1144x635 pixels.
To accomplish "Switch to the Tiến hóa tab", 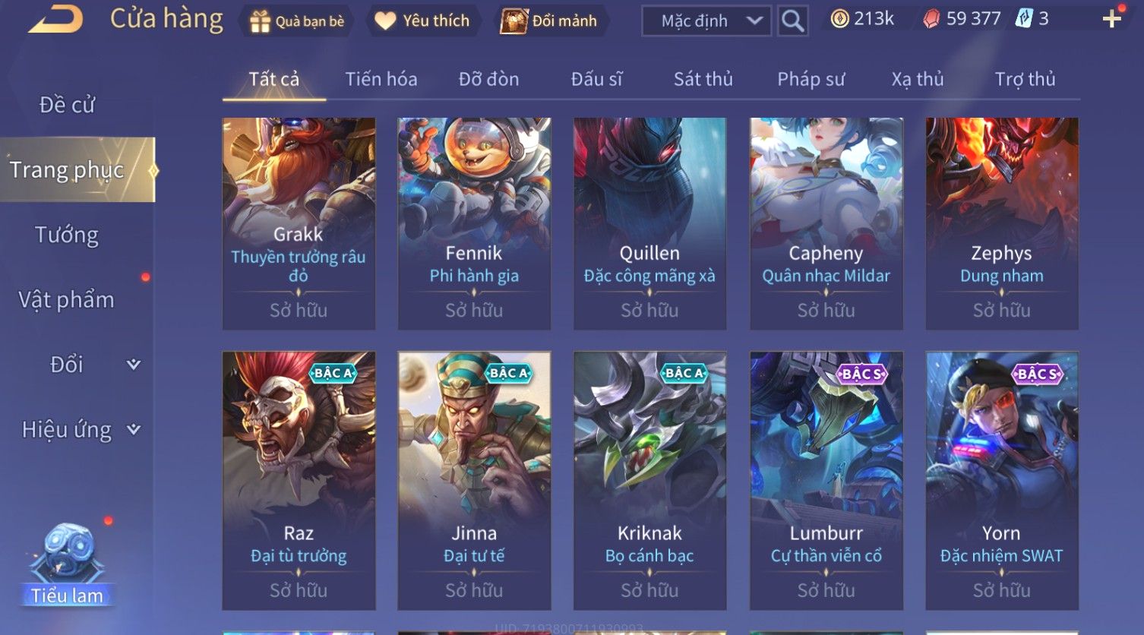I will click(x=381, y=79).
